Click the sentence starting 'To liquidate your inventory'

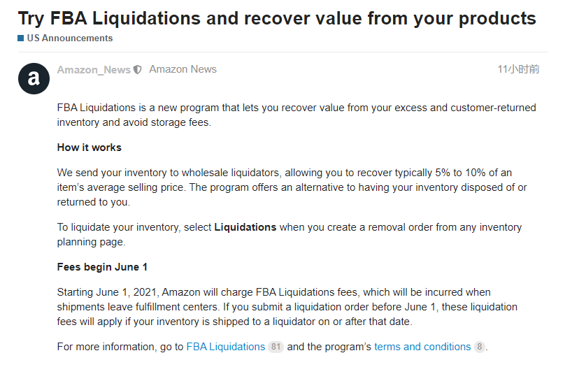289,234
